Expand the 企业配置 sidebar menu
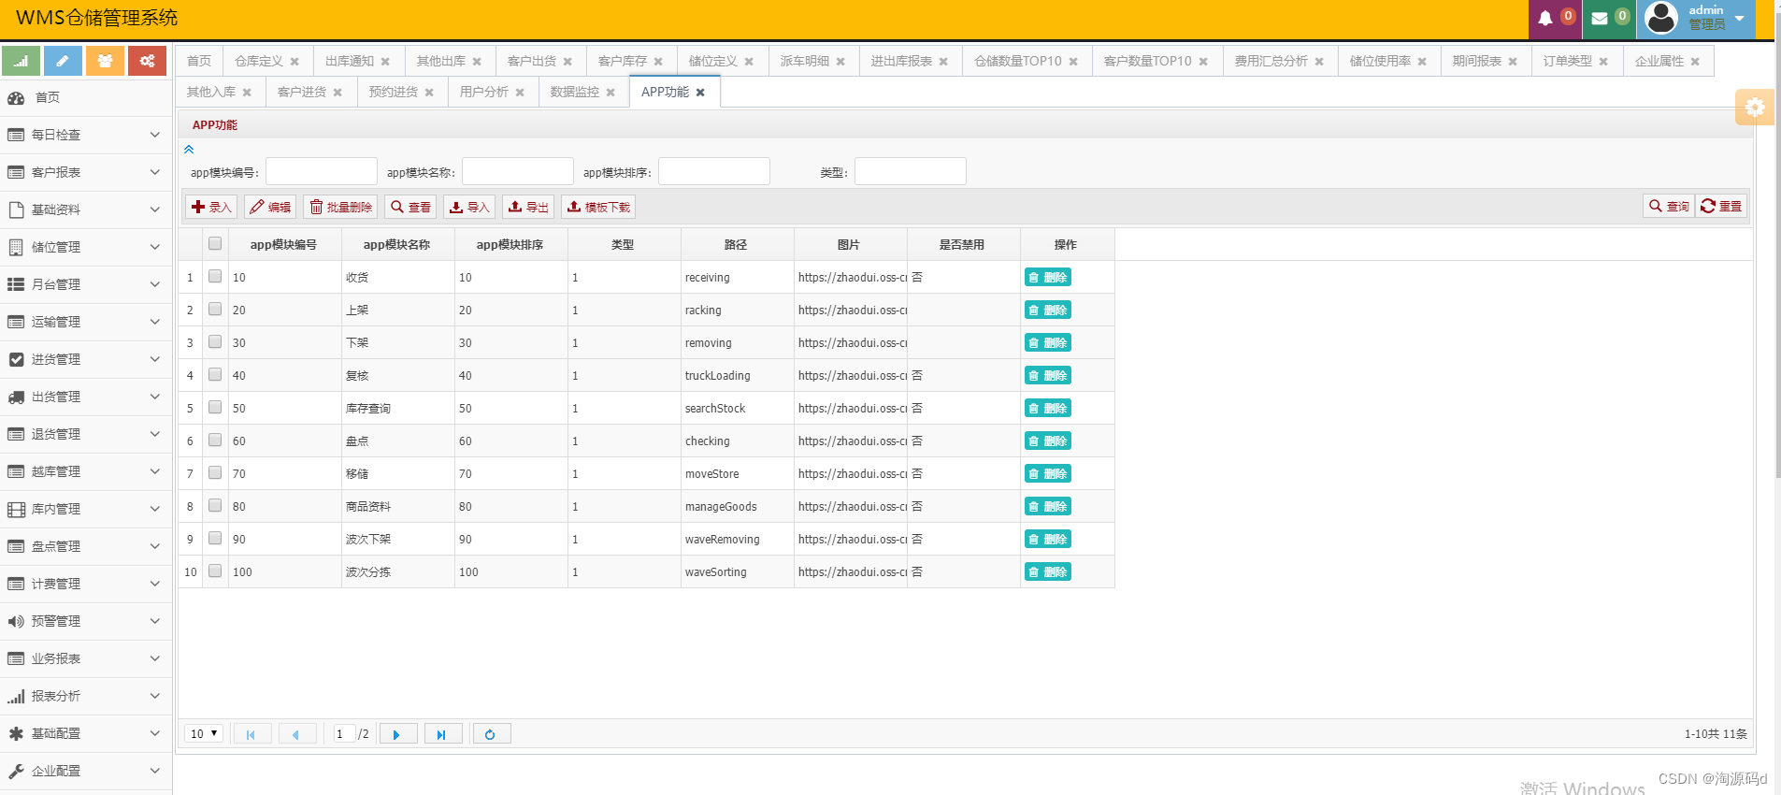The image size is (1781, 795). [x=86, y=771]
